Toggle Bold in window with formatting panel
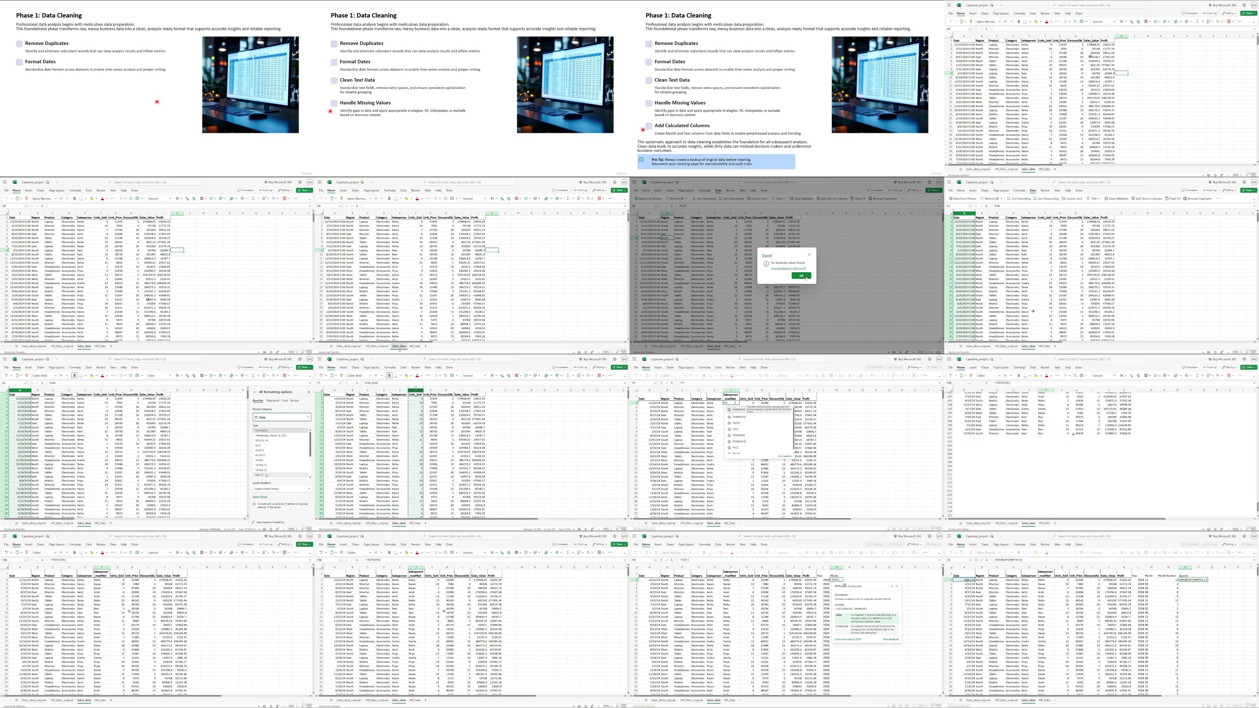 click(75, 376)
